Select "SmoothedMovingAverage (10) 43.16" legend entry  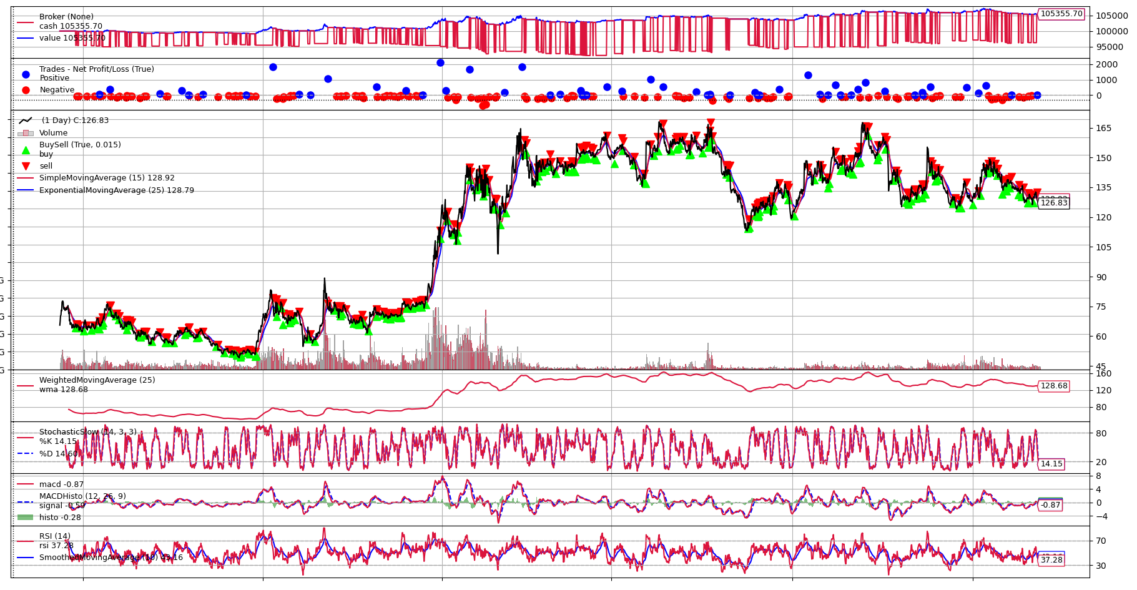tap(111, 558)
